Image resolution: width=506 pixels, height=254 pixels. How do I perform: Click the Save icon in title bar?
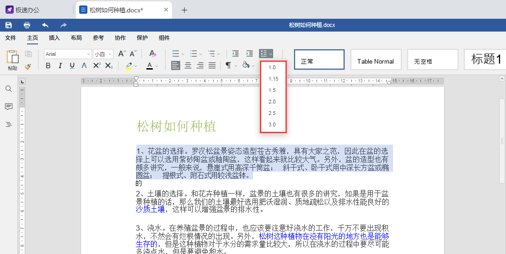[x=8, y=25]
